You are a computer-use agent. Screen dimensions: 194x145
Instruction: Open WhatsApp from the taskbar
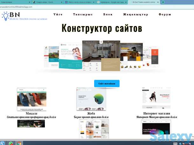click(x=11, y=143)
